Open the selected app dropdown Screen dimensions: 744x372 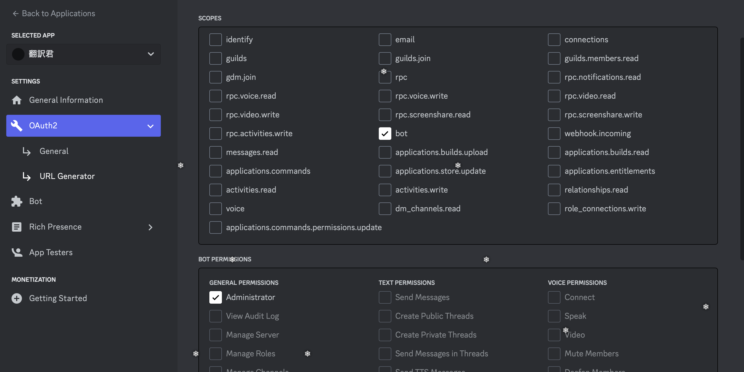[x=150, y=54]
